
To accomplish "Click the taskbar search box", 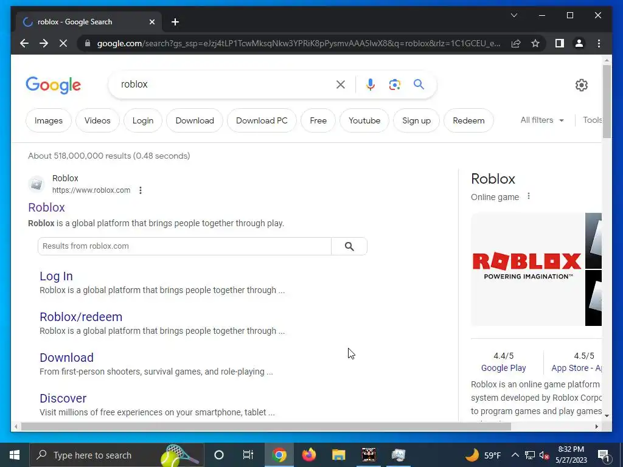I will pos(117,455).
